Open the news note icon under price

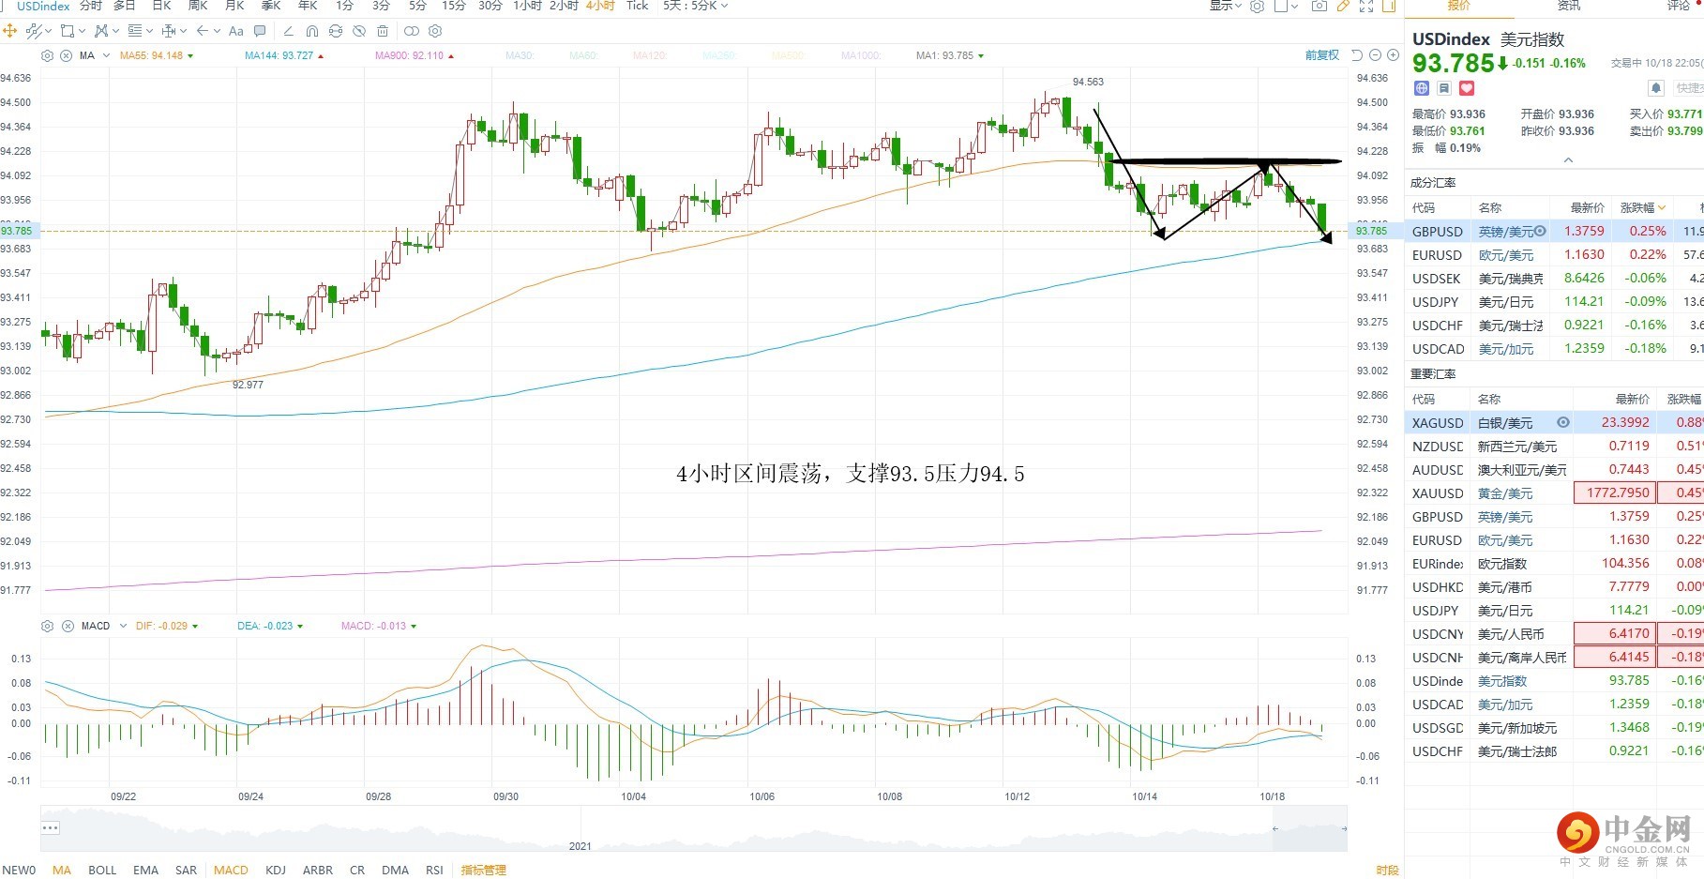pos(1444,88)
